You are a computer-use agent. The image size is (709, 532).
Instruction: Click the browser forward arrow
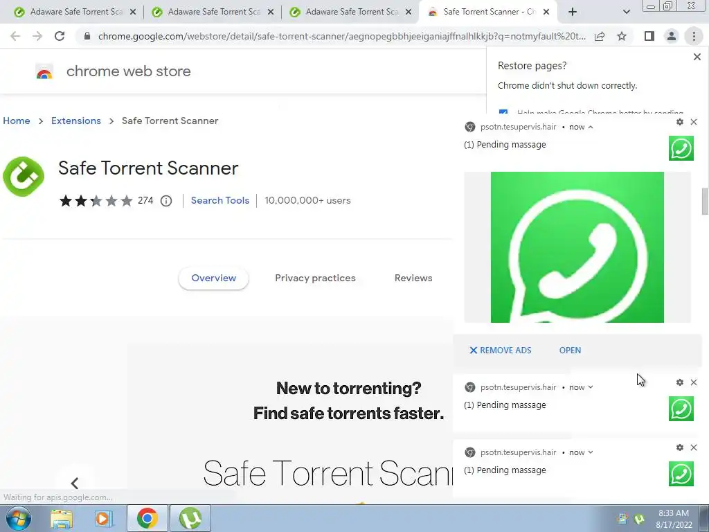tap(37, 36)
